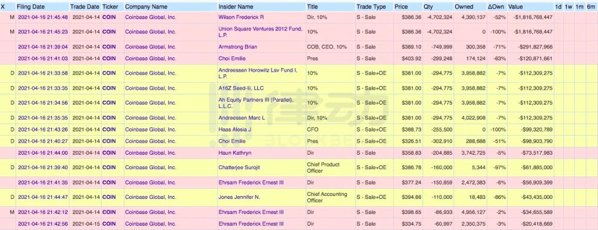Click COIN ticker in Armstrong Brian row

[109, 47]
